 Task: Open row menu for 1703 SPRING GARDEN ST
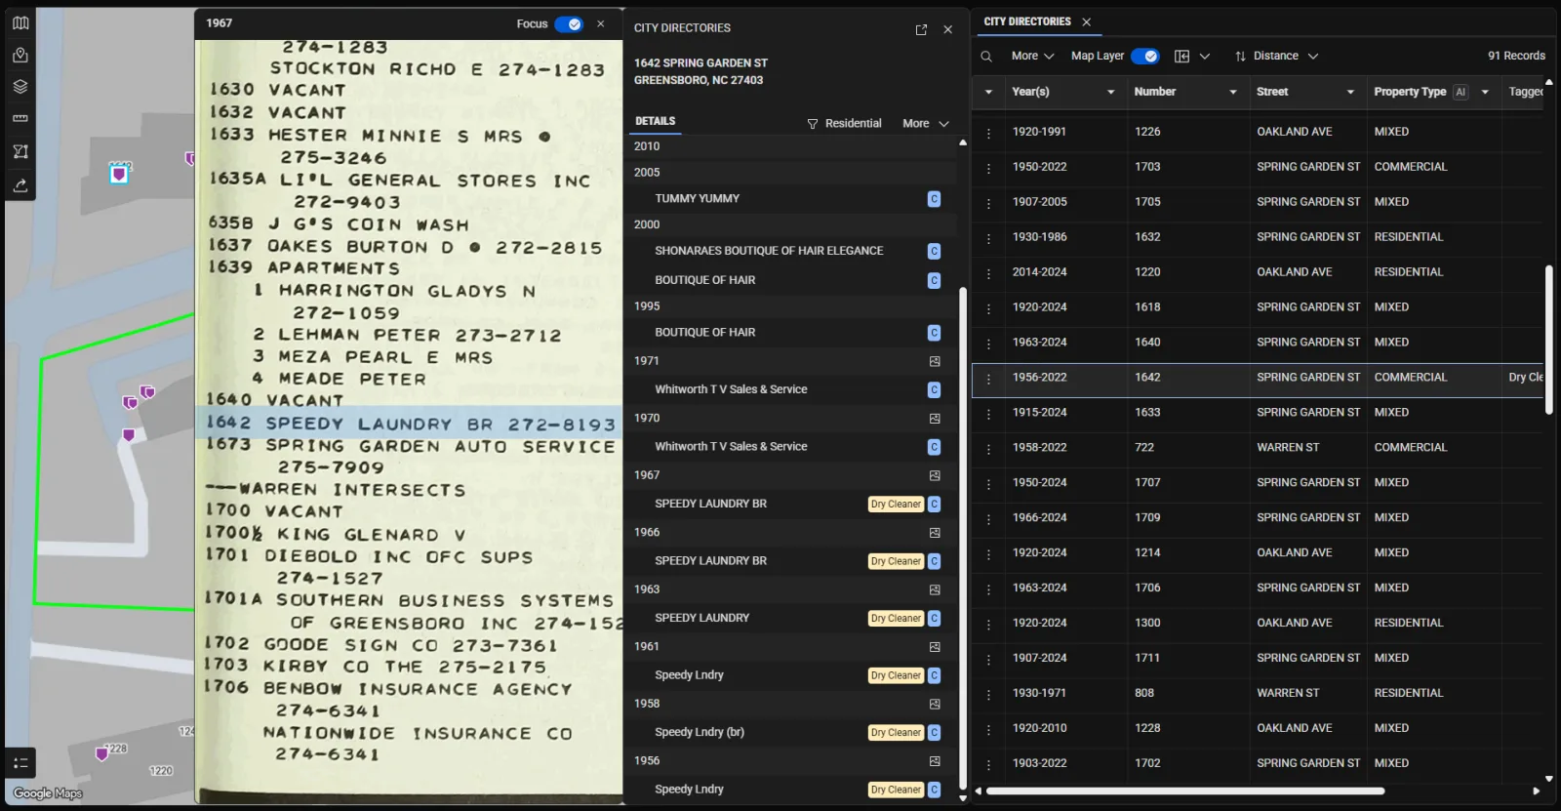pyautogui.click(x=988, y=168)
